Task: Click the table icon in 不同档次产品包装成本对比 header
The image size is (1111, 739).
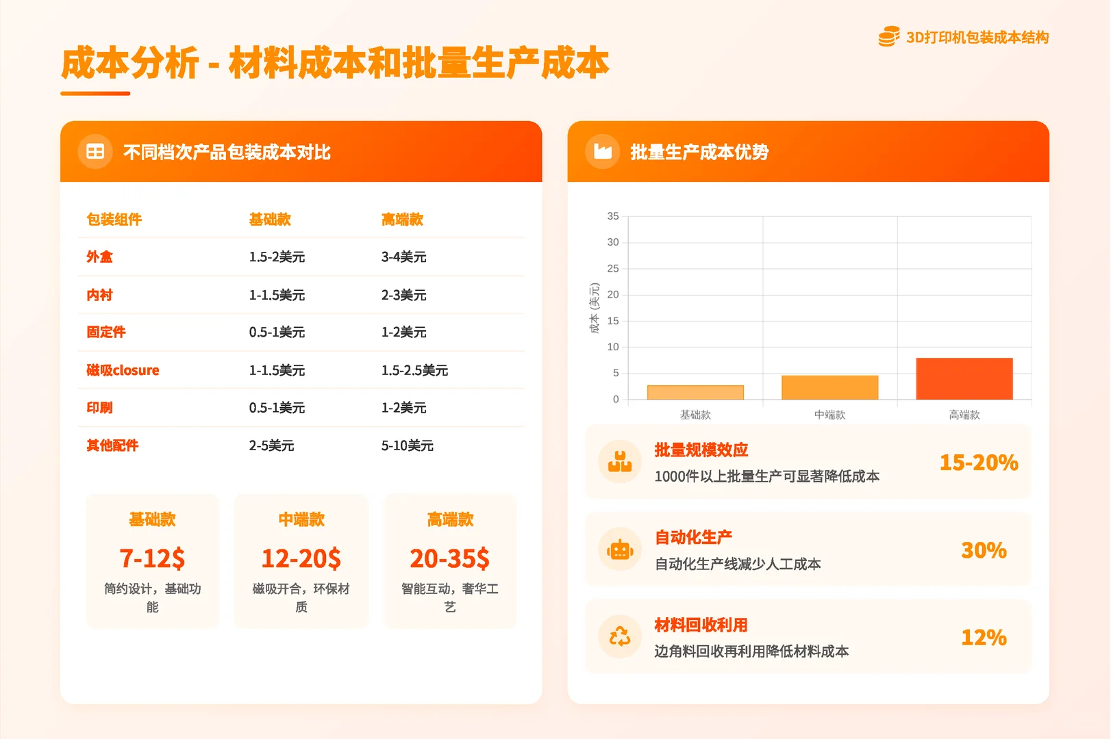Action: point(95,152)
